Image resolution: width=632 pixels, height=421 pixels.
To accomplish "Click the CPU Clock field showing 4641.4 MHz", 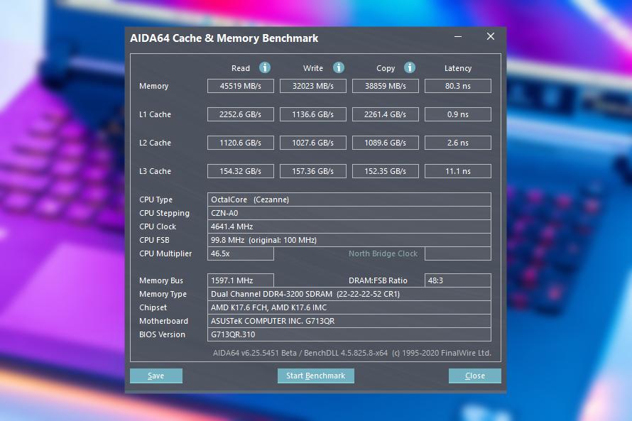I will [349, 226].
